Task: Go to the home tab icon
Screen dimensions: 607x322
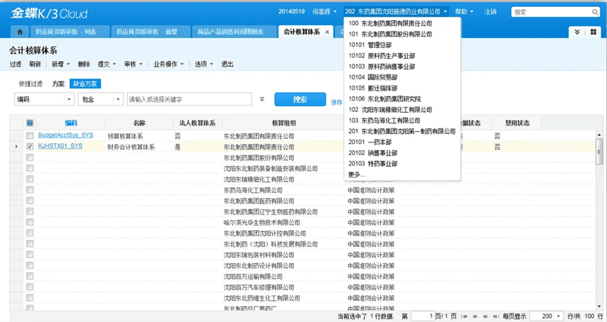Action: [20, 32]
